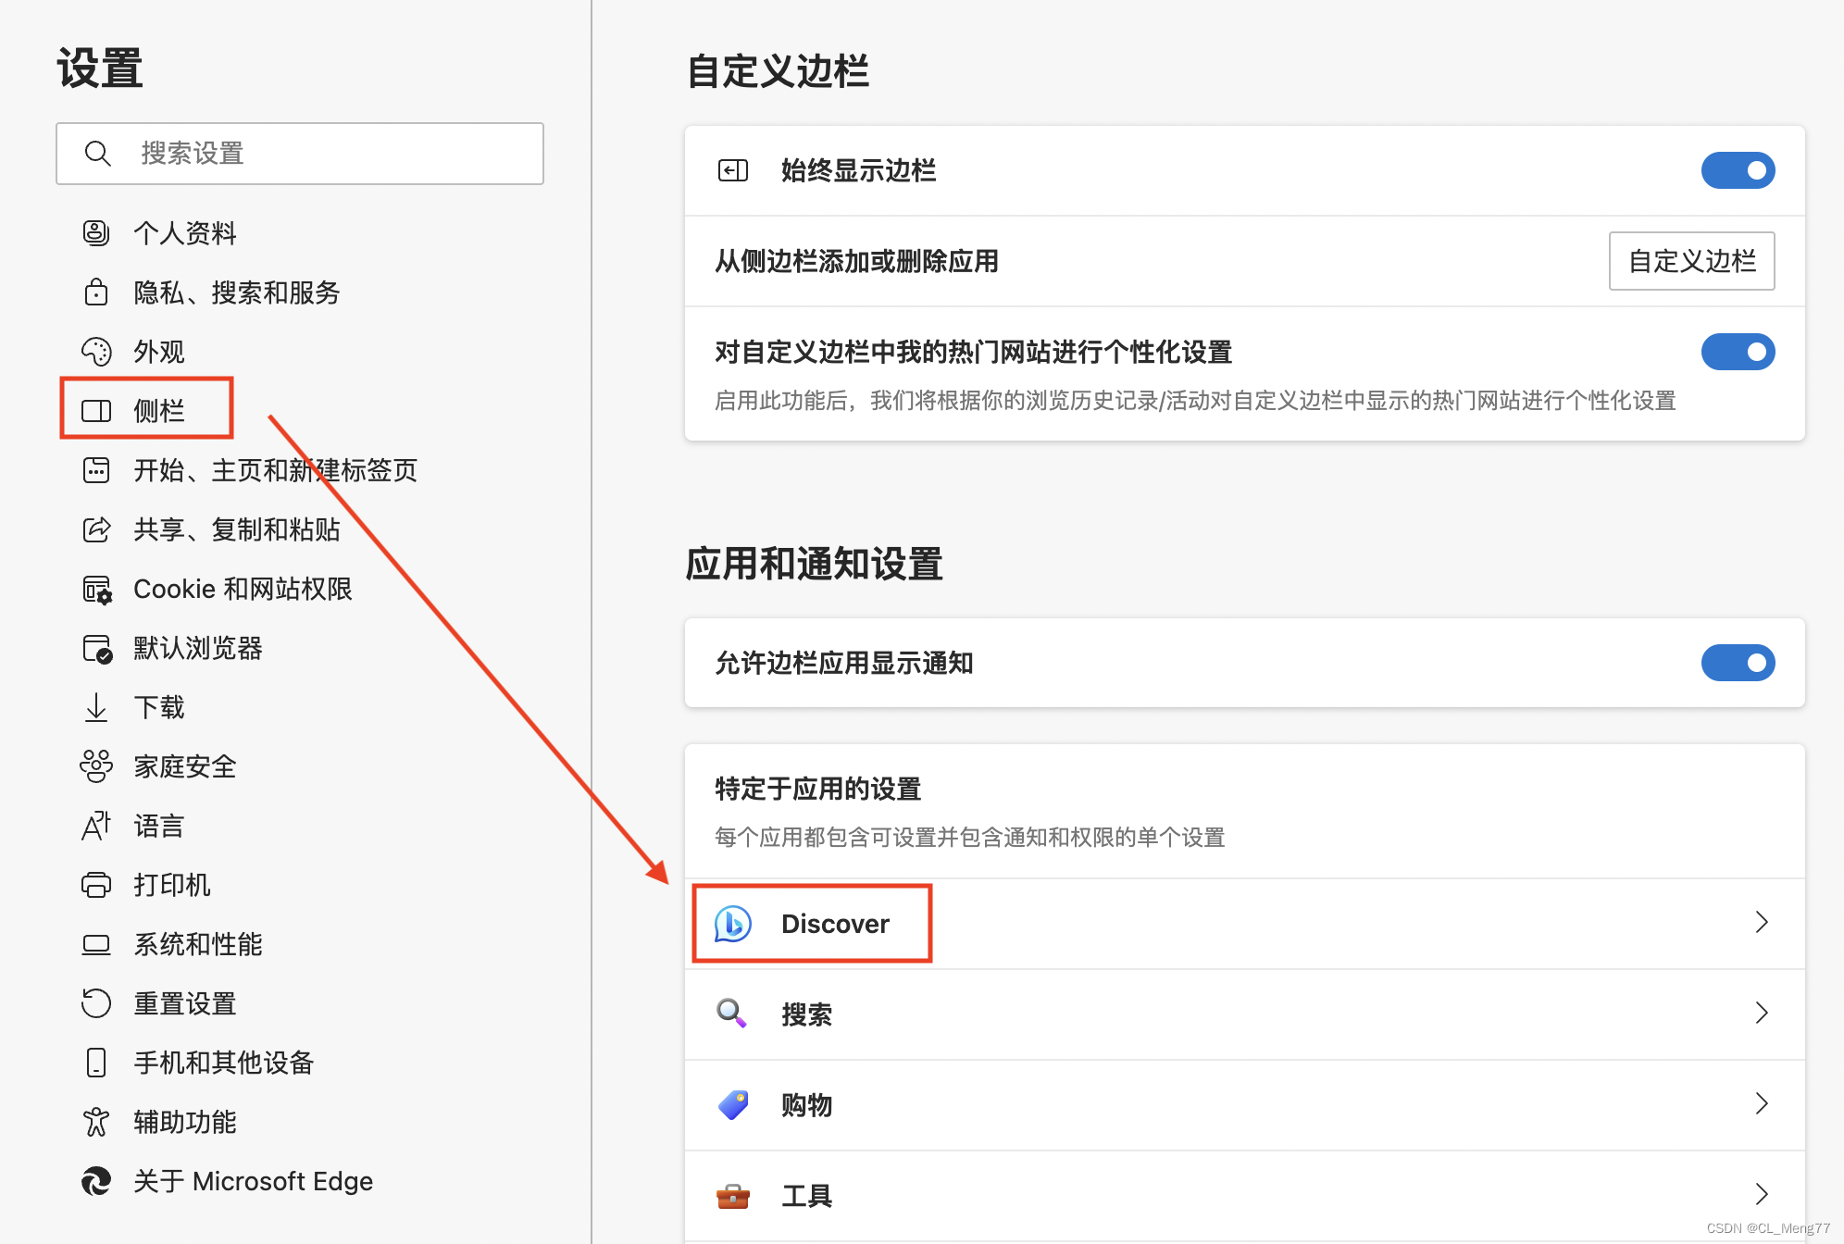The height and width of the screenshot is (1244, 1844).
Task: Click the blue tag icon beside 购物
Action: pos(733,1104)
